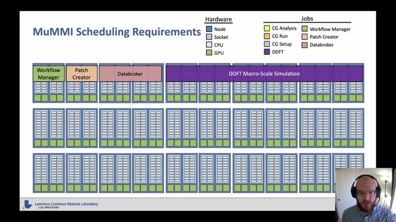Screen dimensions: 396x222
Task: Click the Workflow Manager legend swatch
Action: click(304, 29)
